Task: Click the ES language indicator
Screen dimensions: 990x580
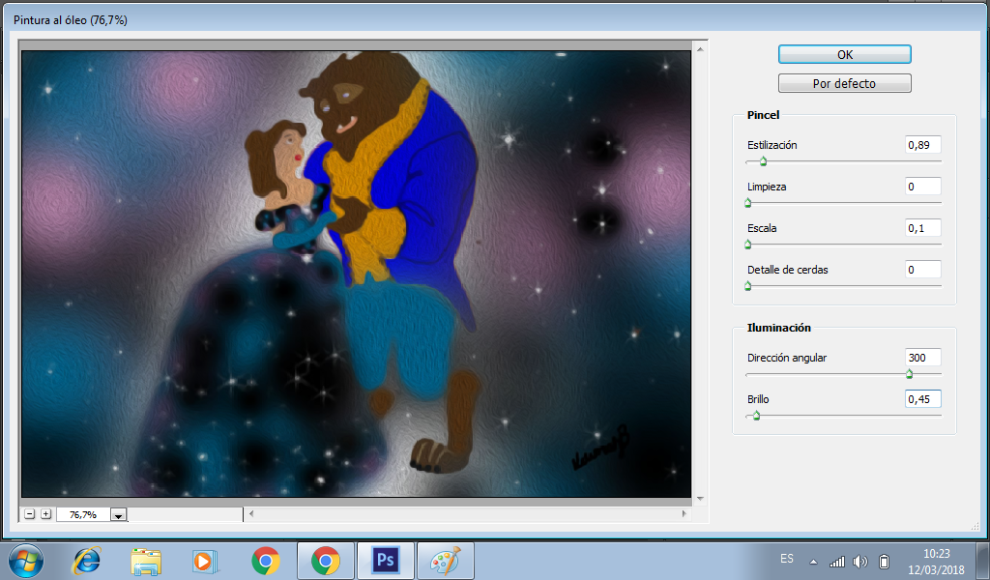Action: pos(787,559)
